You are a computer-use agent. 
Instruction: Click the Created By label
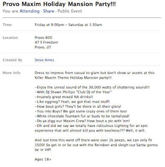[13, 60]
